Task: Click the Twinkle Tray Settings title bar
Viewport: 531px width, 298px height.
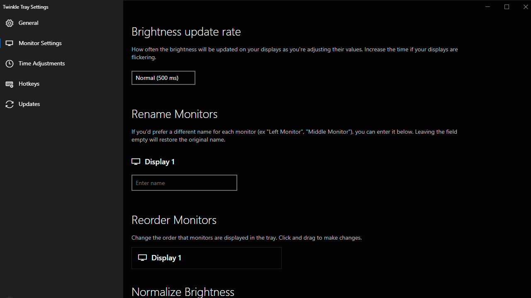Action: coord(249,7)
